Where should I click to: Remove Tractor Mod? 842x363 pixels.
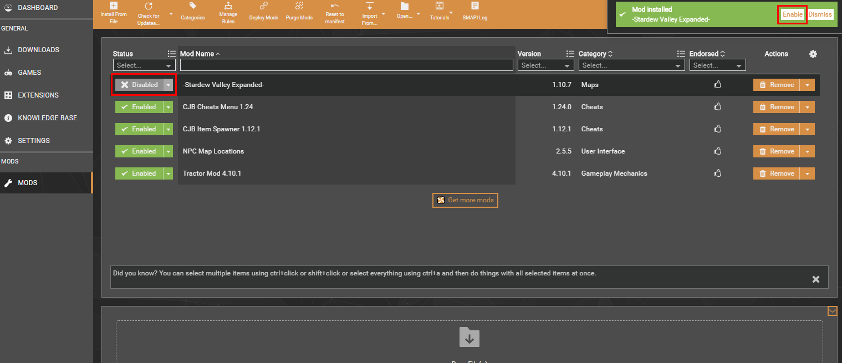(x=776, y=173)
